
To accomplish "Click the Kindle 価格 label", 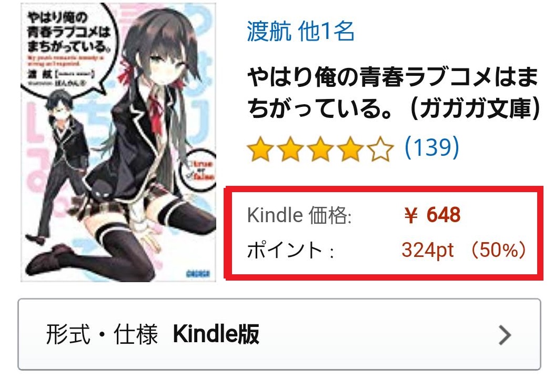I will (299, 215).
